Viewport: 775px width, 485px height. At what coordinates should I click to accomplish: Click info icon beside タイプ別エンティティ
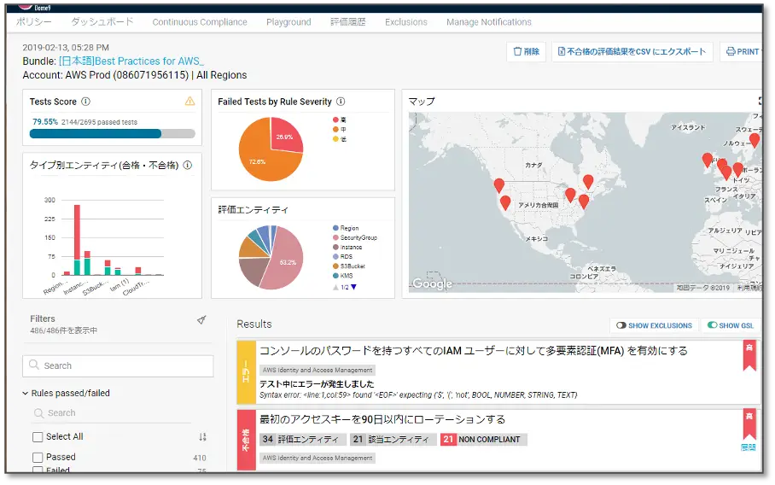coord(188,165)
